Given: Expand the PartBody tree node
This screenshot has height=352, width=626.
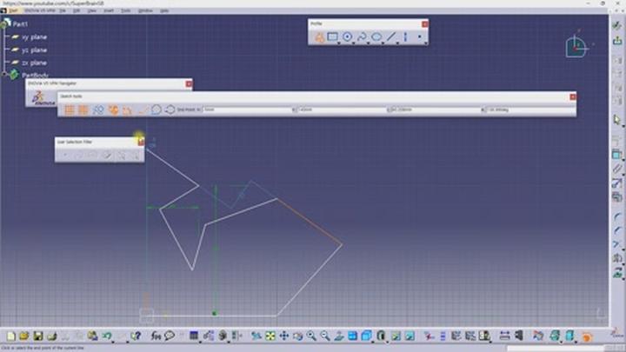Looking at the screenshot, I should (4, 74).
